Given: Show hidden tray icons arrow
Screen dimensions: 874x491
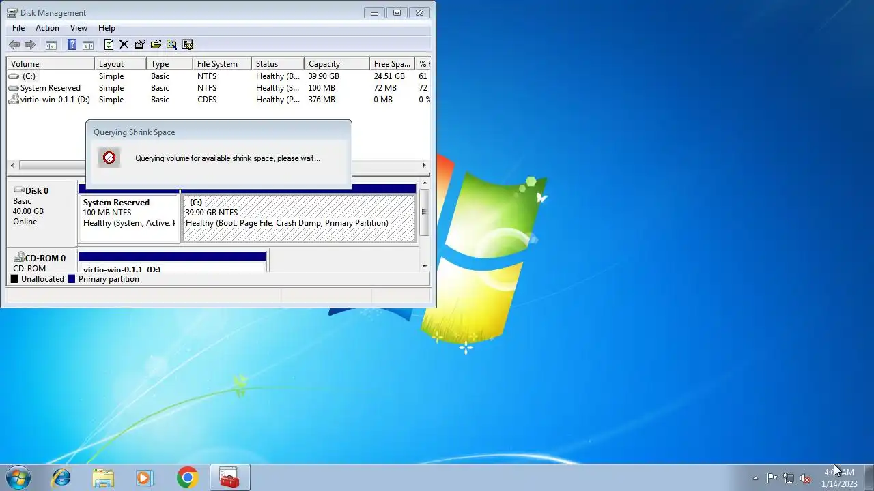Looking at the screenshot, I should coord(755,478).
